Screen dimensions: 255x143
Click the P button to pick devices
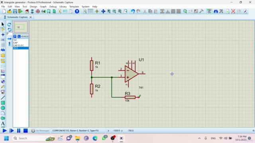pos(15,36)
